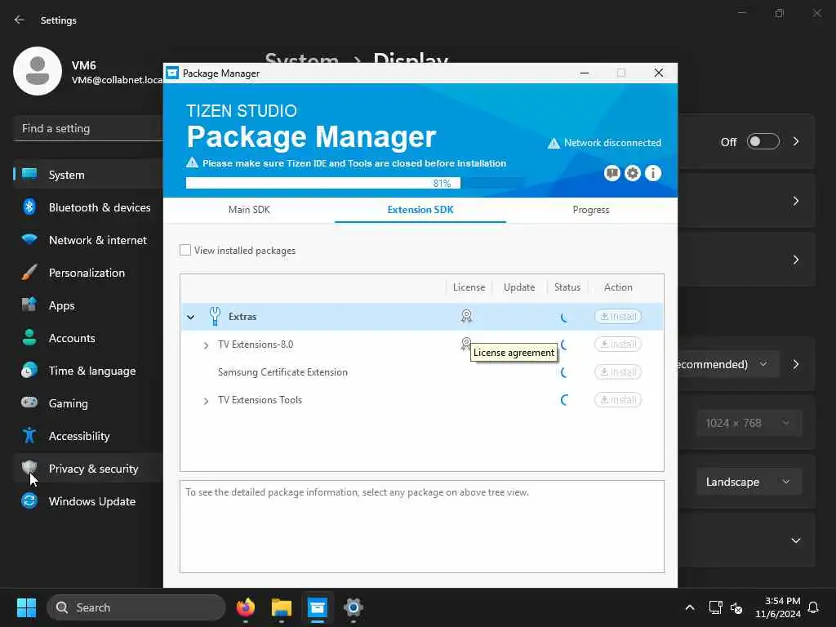836x627 pixels.
Task: Open the chevron beside the scale dropdown
Action: (795, 364)
